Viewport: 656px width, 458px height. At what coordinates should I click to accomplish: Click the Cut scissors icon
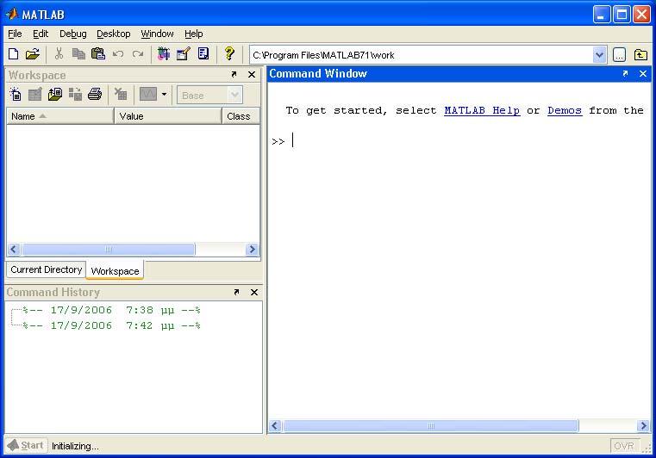[x=59, y=53]
